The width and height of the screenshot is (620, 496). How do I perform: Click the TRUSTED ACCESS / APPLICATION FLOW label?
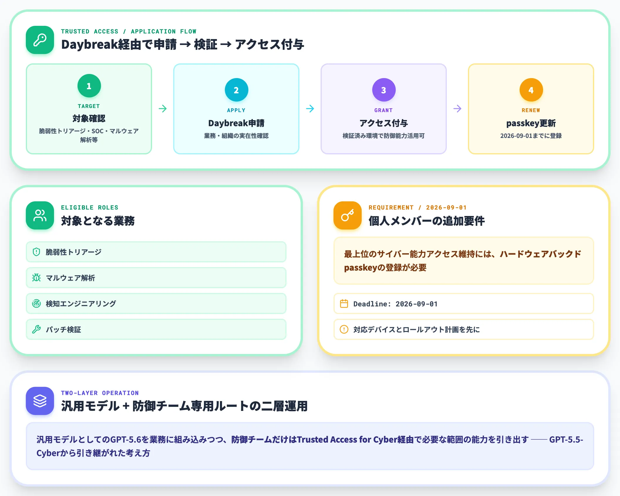129,31
